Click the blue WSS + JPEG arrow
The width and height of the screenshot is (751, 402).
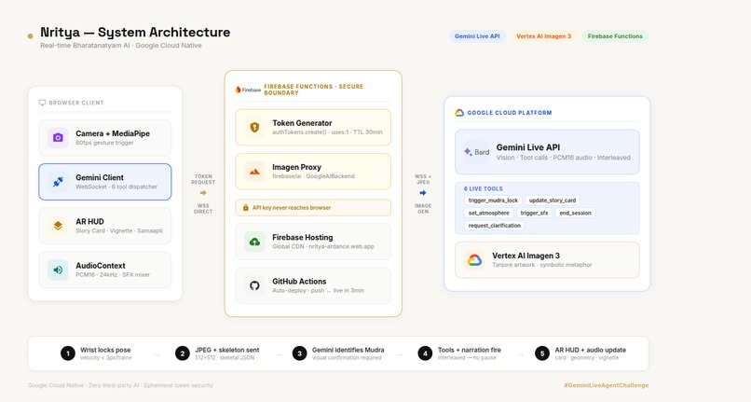click(x=423, y=193)
